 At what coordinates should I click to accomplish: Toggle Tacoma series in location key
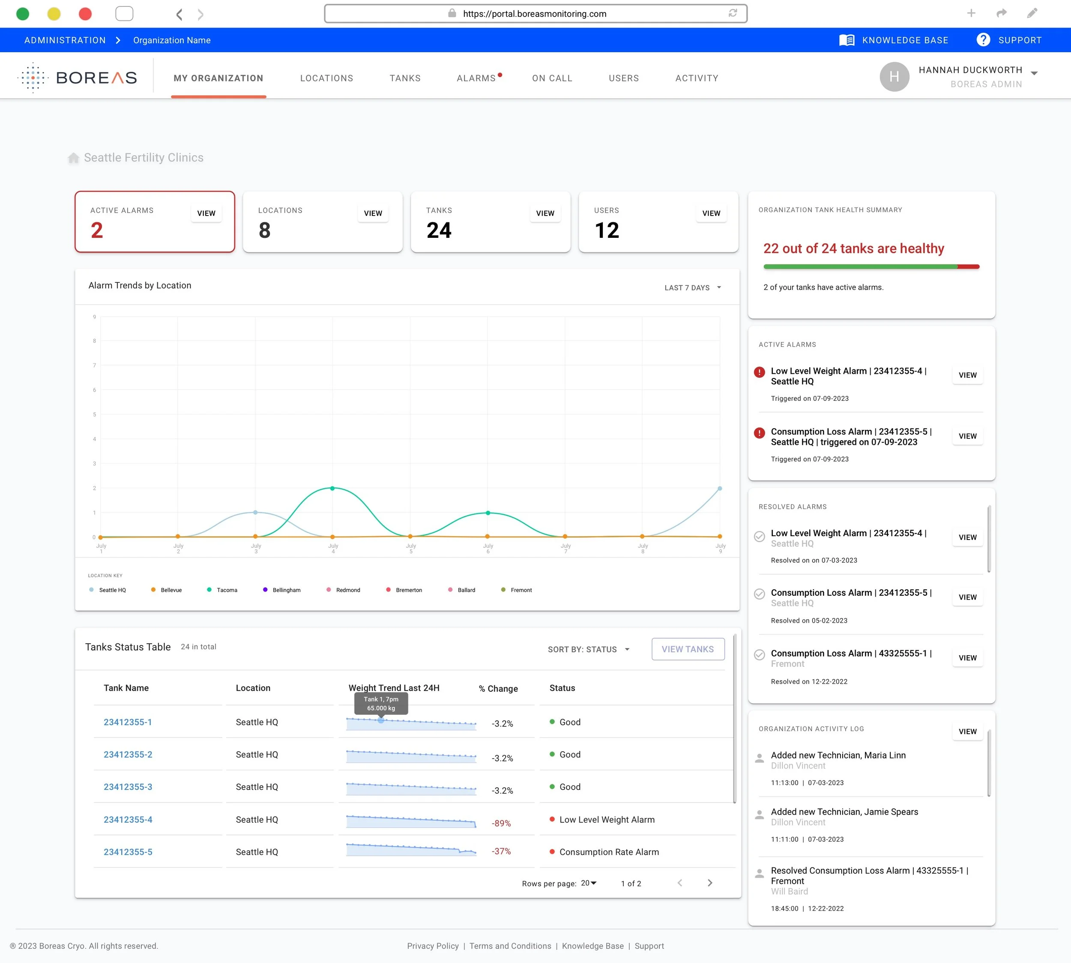(222, 590)
